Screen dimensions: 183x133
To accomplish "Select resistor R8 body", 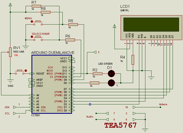I will pos(46,12).
